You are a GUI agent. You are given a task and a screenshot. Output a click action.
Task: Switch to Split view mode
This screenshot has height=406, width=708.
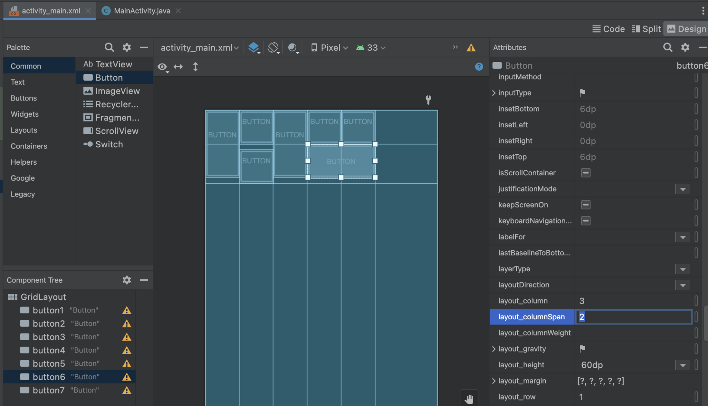click(x=646, y=29)
